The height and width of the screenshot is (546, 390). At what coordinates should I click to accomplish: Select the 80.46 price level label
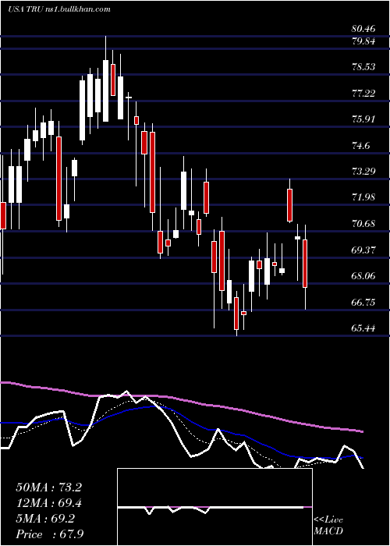pyautogui.click(x=363, y=29)
